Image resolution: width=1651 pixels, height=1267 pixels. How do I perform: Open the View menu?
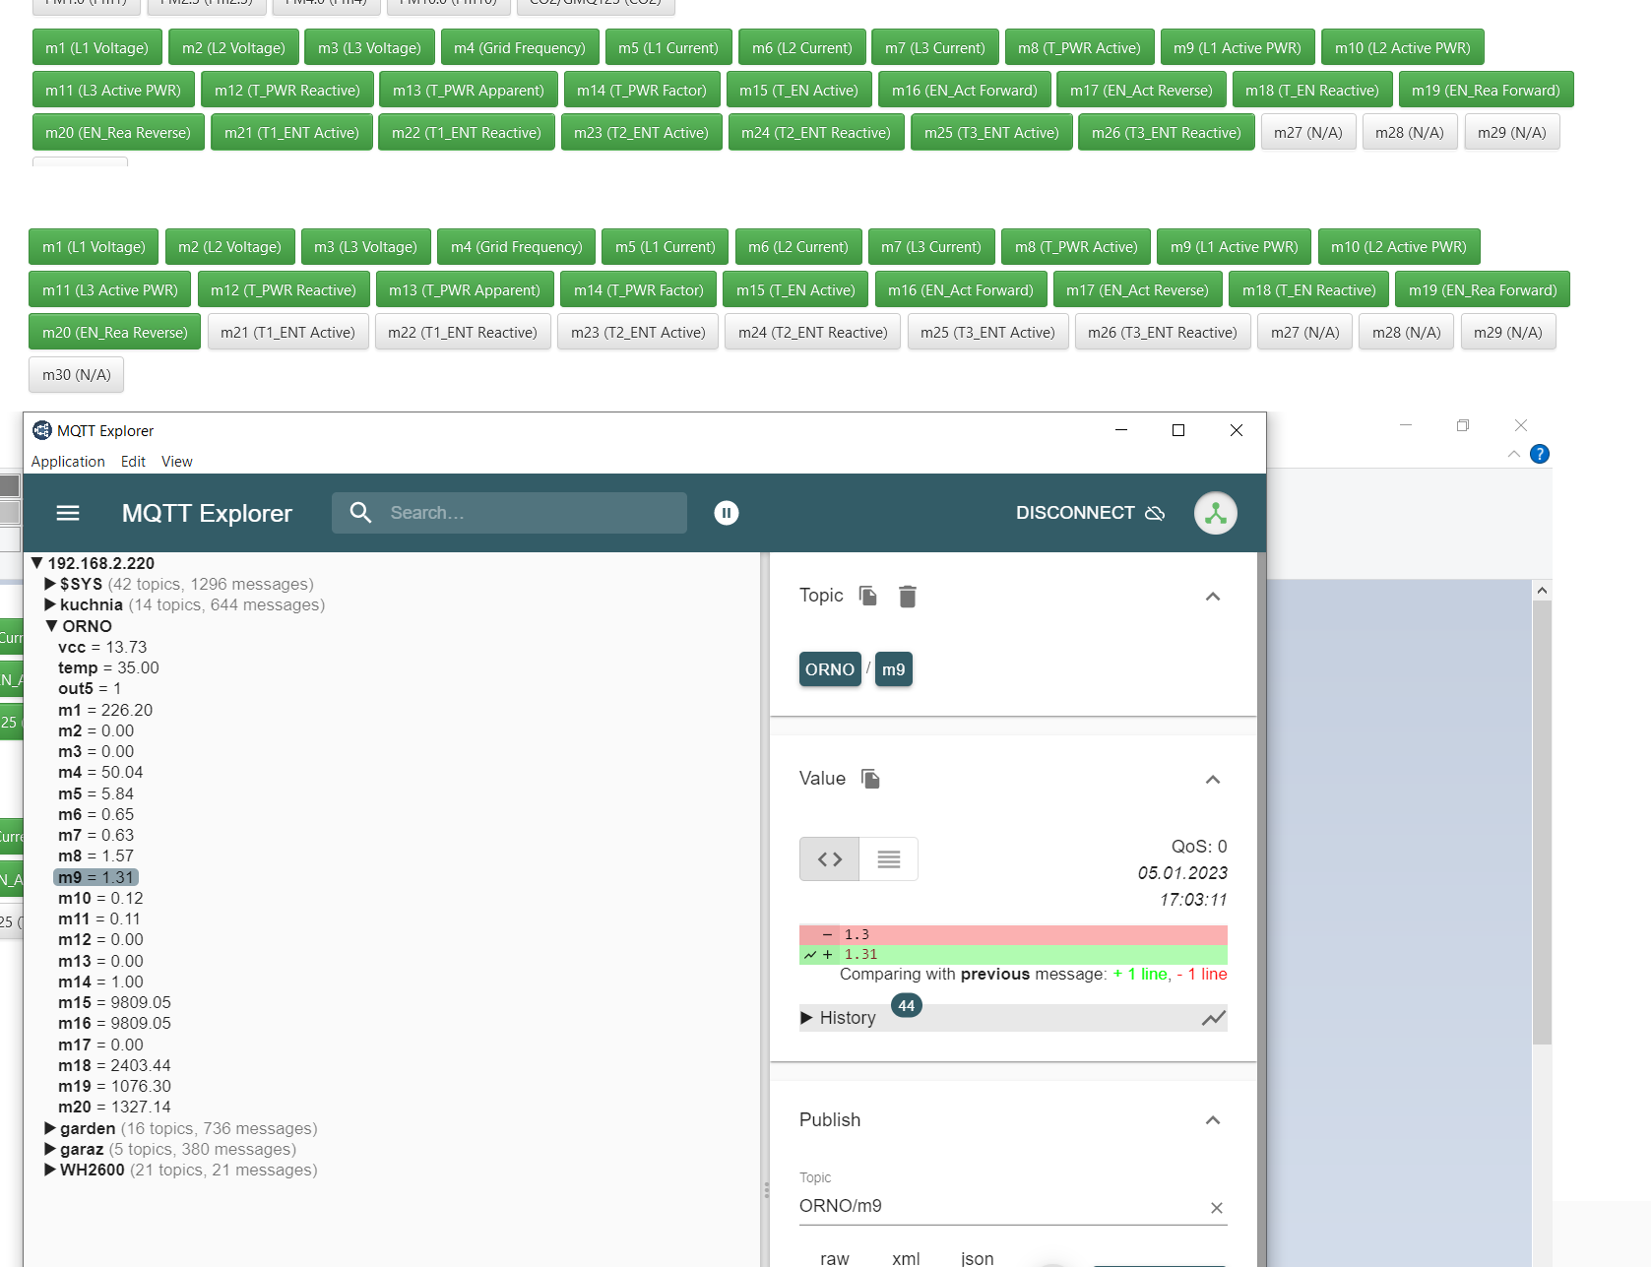click(x=176, y=462)
